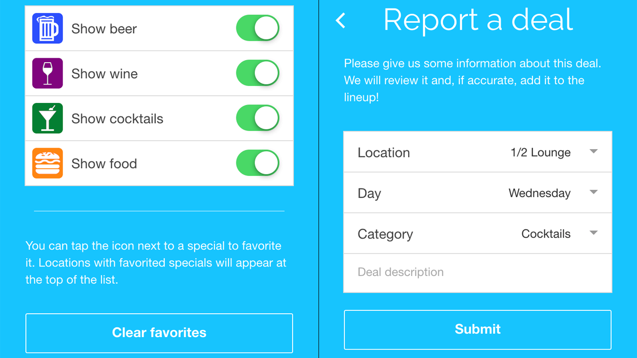Disable the Show wine toggle

pos(257,74)
